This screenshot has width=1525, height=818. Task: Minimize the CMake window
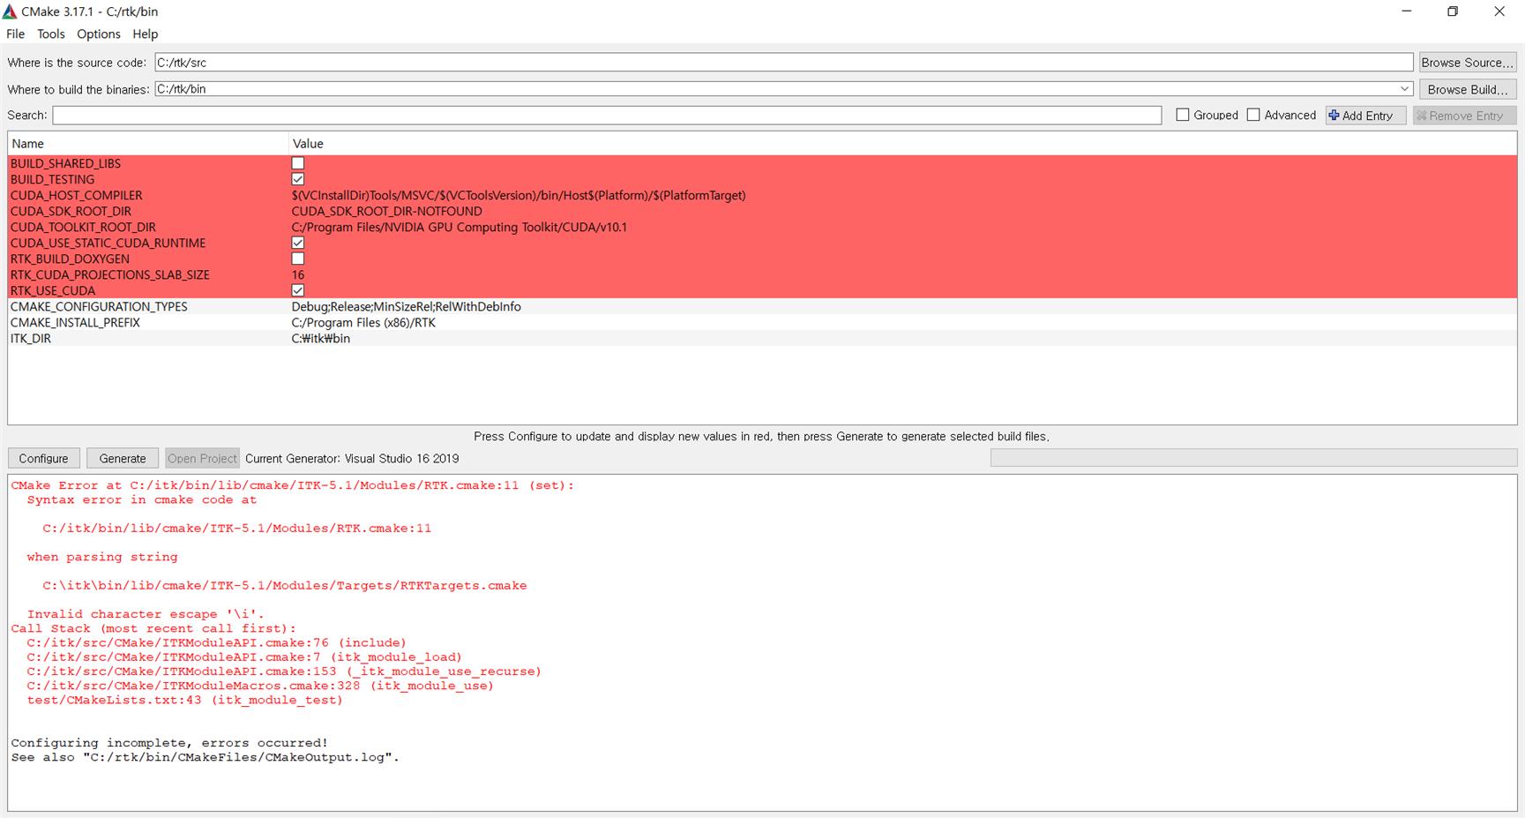pos(1406,11)
